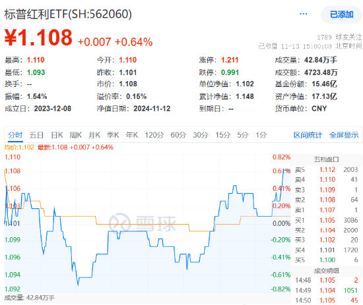Click the 成交量: 42.84万手 label below chart
The width and height of the screenshot is (363, 305).
click(x=30, y=298)
